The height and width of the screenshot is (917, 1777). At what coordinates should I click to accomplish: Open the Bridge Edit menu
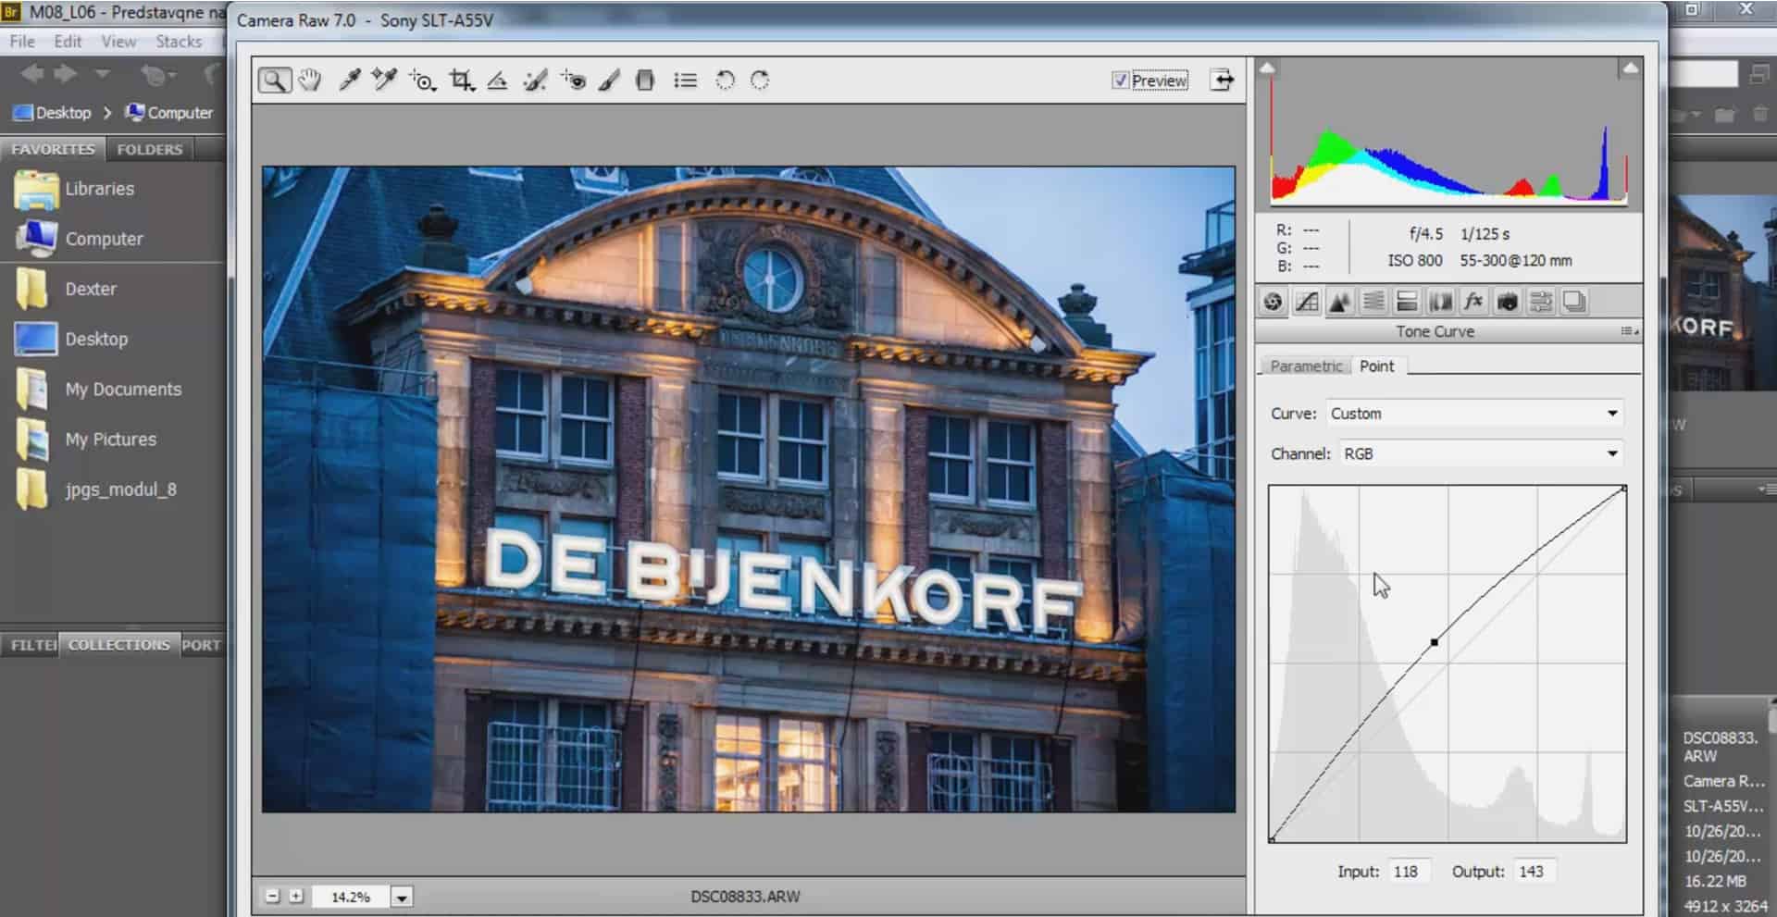(68, 42)
